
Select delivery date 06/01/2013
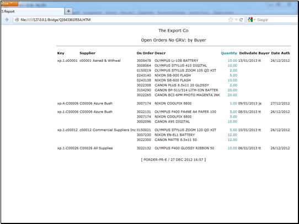point(247,148)
